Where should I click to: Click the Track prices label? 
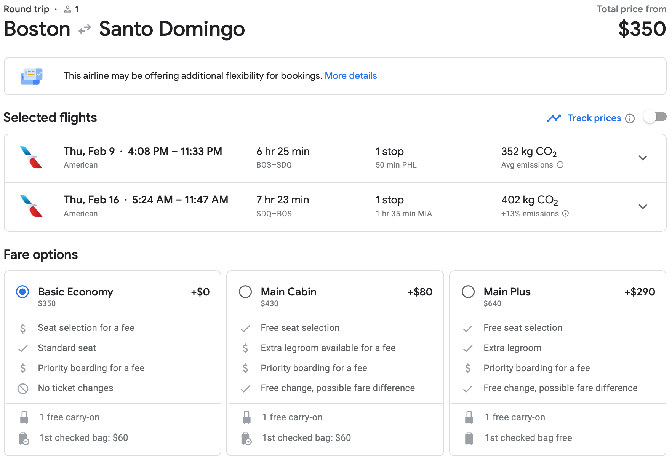coord(594,118)
